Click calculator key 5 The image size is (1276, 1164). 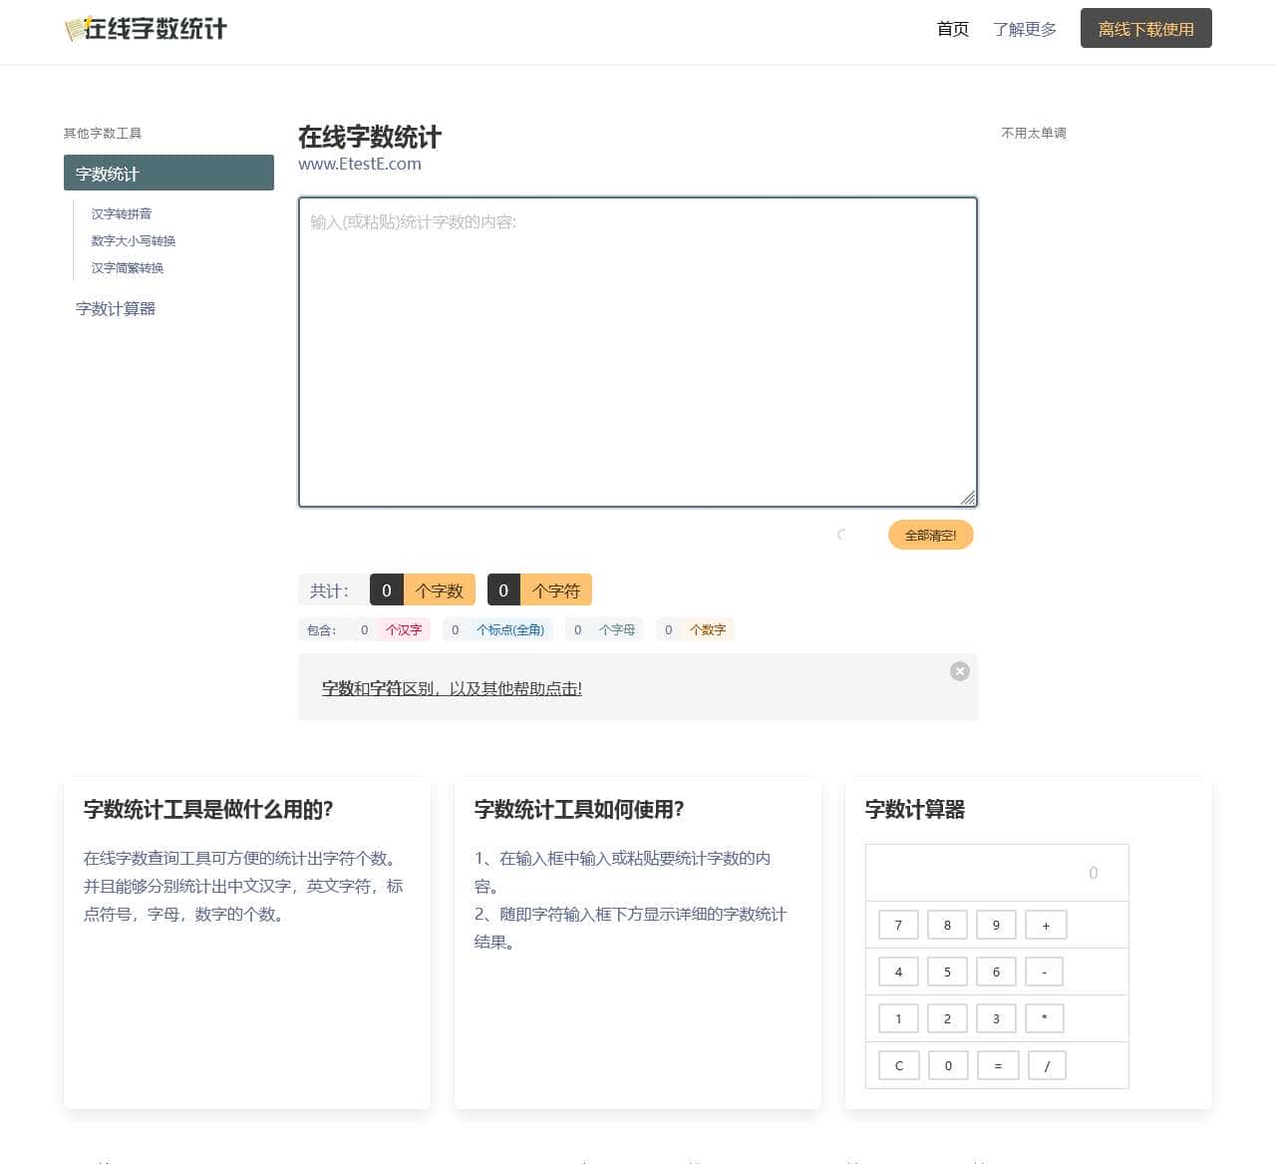[947, 971]
